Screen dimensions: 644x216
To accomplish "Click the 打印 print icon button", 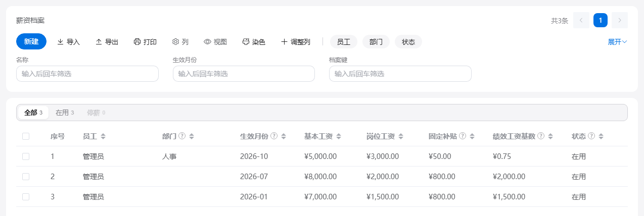I will point(145,42).
